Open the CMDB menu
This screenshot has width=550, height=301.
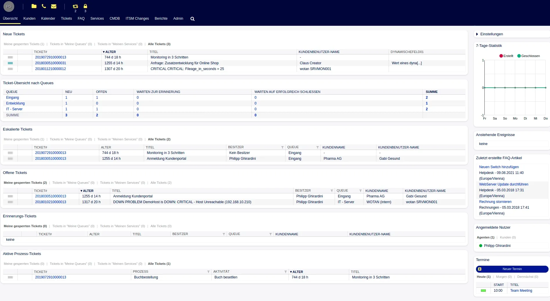point(115,19)
